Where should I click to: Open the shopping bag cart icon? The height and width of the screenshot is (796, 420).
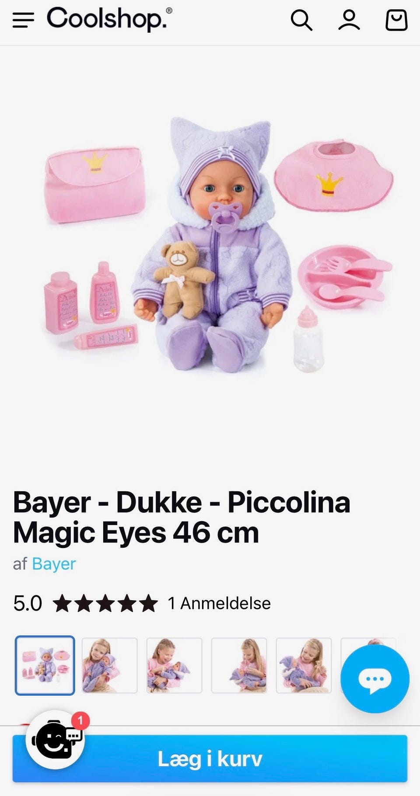(x=396, y=20)
